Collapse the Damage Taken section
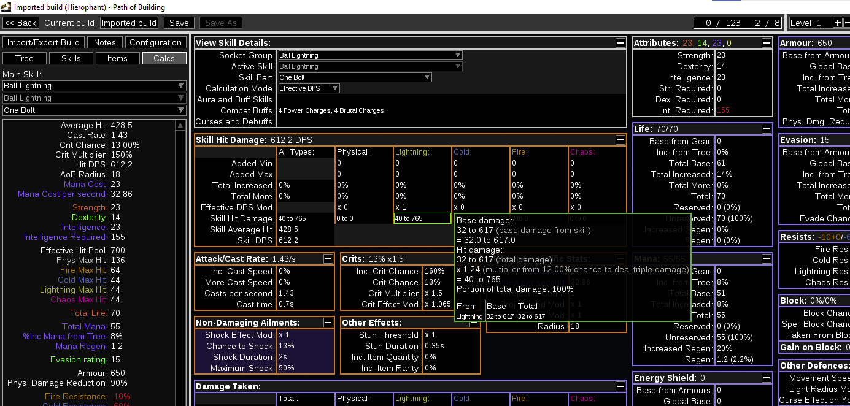 coord(621,386)
